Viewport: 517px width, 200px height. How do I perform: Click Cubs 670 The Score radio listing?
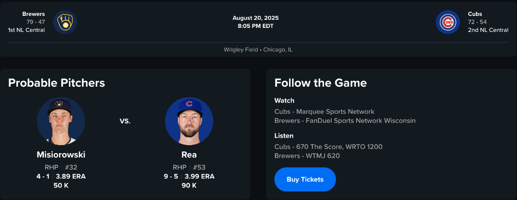[x=328, y=147]
